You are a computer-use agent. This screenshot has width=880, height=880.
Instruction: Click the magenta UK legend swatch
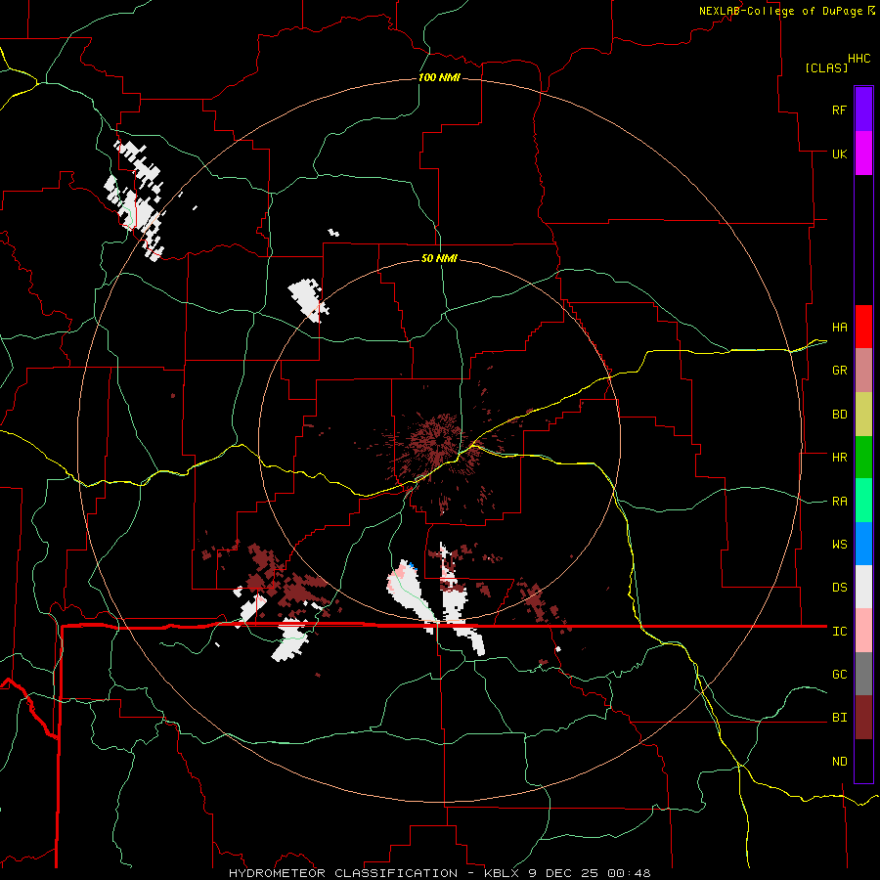click(x=863, y=154)
